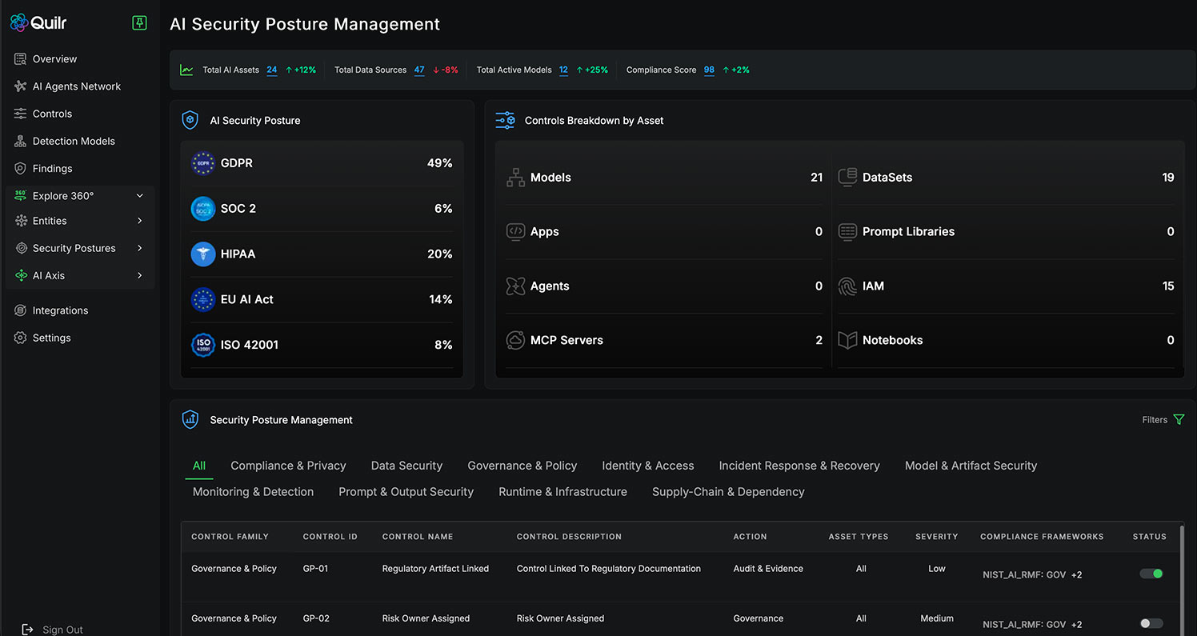This screenshot has height=636, width=1197.
Task: Click the GDPR framework logo
Action: (x=203, y=163)
